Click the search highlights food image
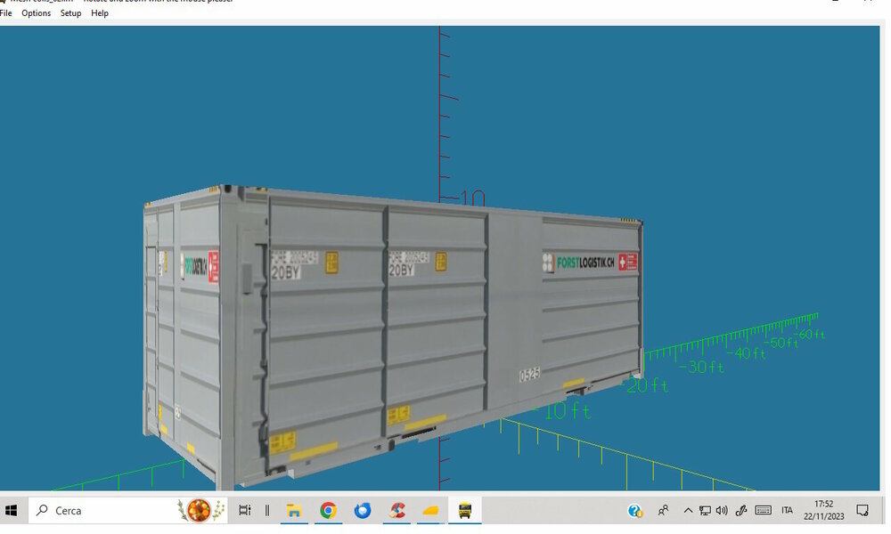This screenshot has height=534, width=891. [200, 511]
